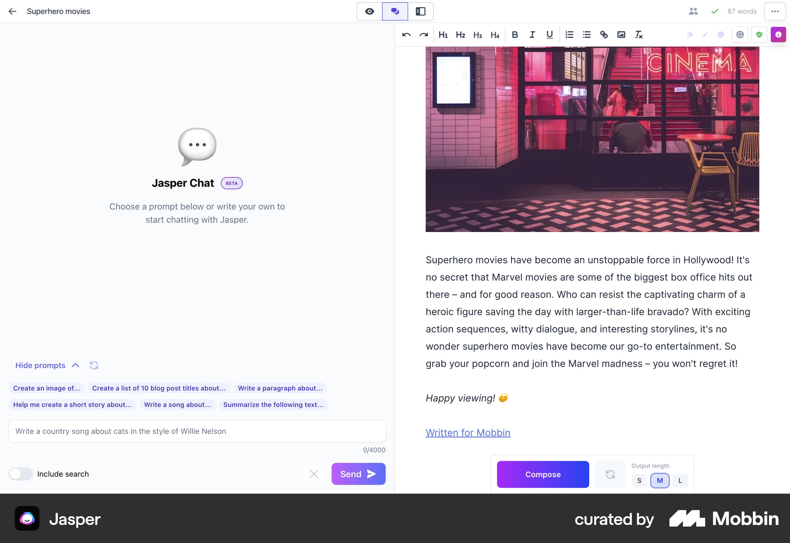
Task: Go back using the left arrow
Action: point(12,12)
